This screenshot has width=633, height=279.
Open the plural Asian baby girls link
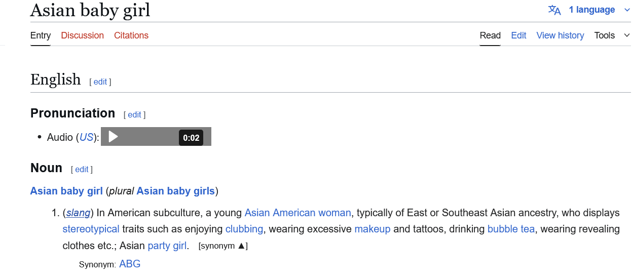tap(176, 191)
